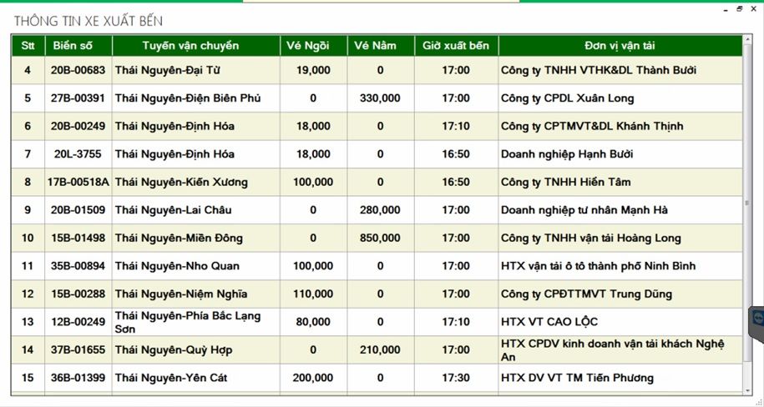Select operator Công ty CPDL Xuân Long
764x407 pixels.
click(620, 98)
